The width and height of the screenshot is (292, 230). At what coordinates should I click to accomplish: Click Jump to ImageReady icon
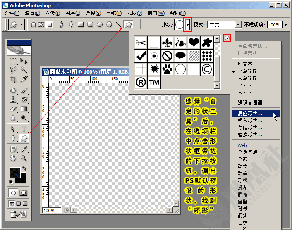coord(18,214)
